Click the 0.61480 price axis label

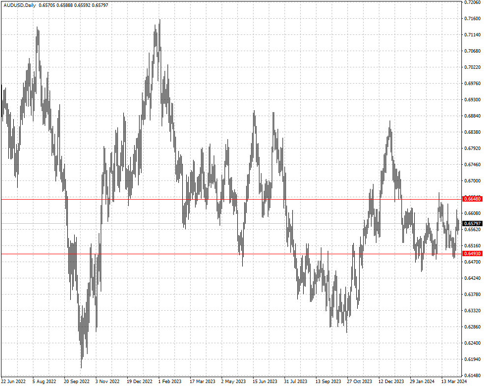tap(473, 375)
